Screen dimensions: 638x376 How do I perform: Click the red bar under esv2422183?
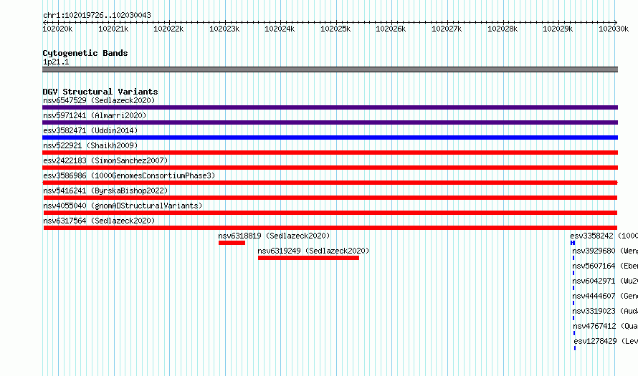coord(330,168)
